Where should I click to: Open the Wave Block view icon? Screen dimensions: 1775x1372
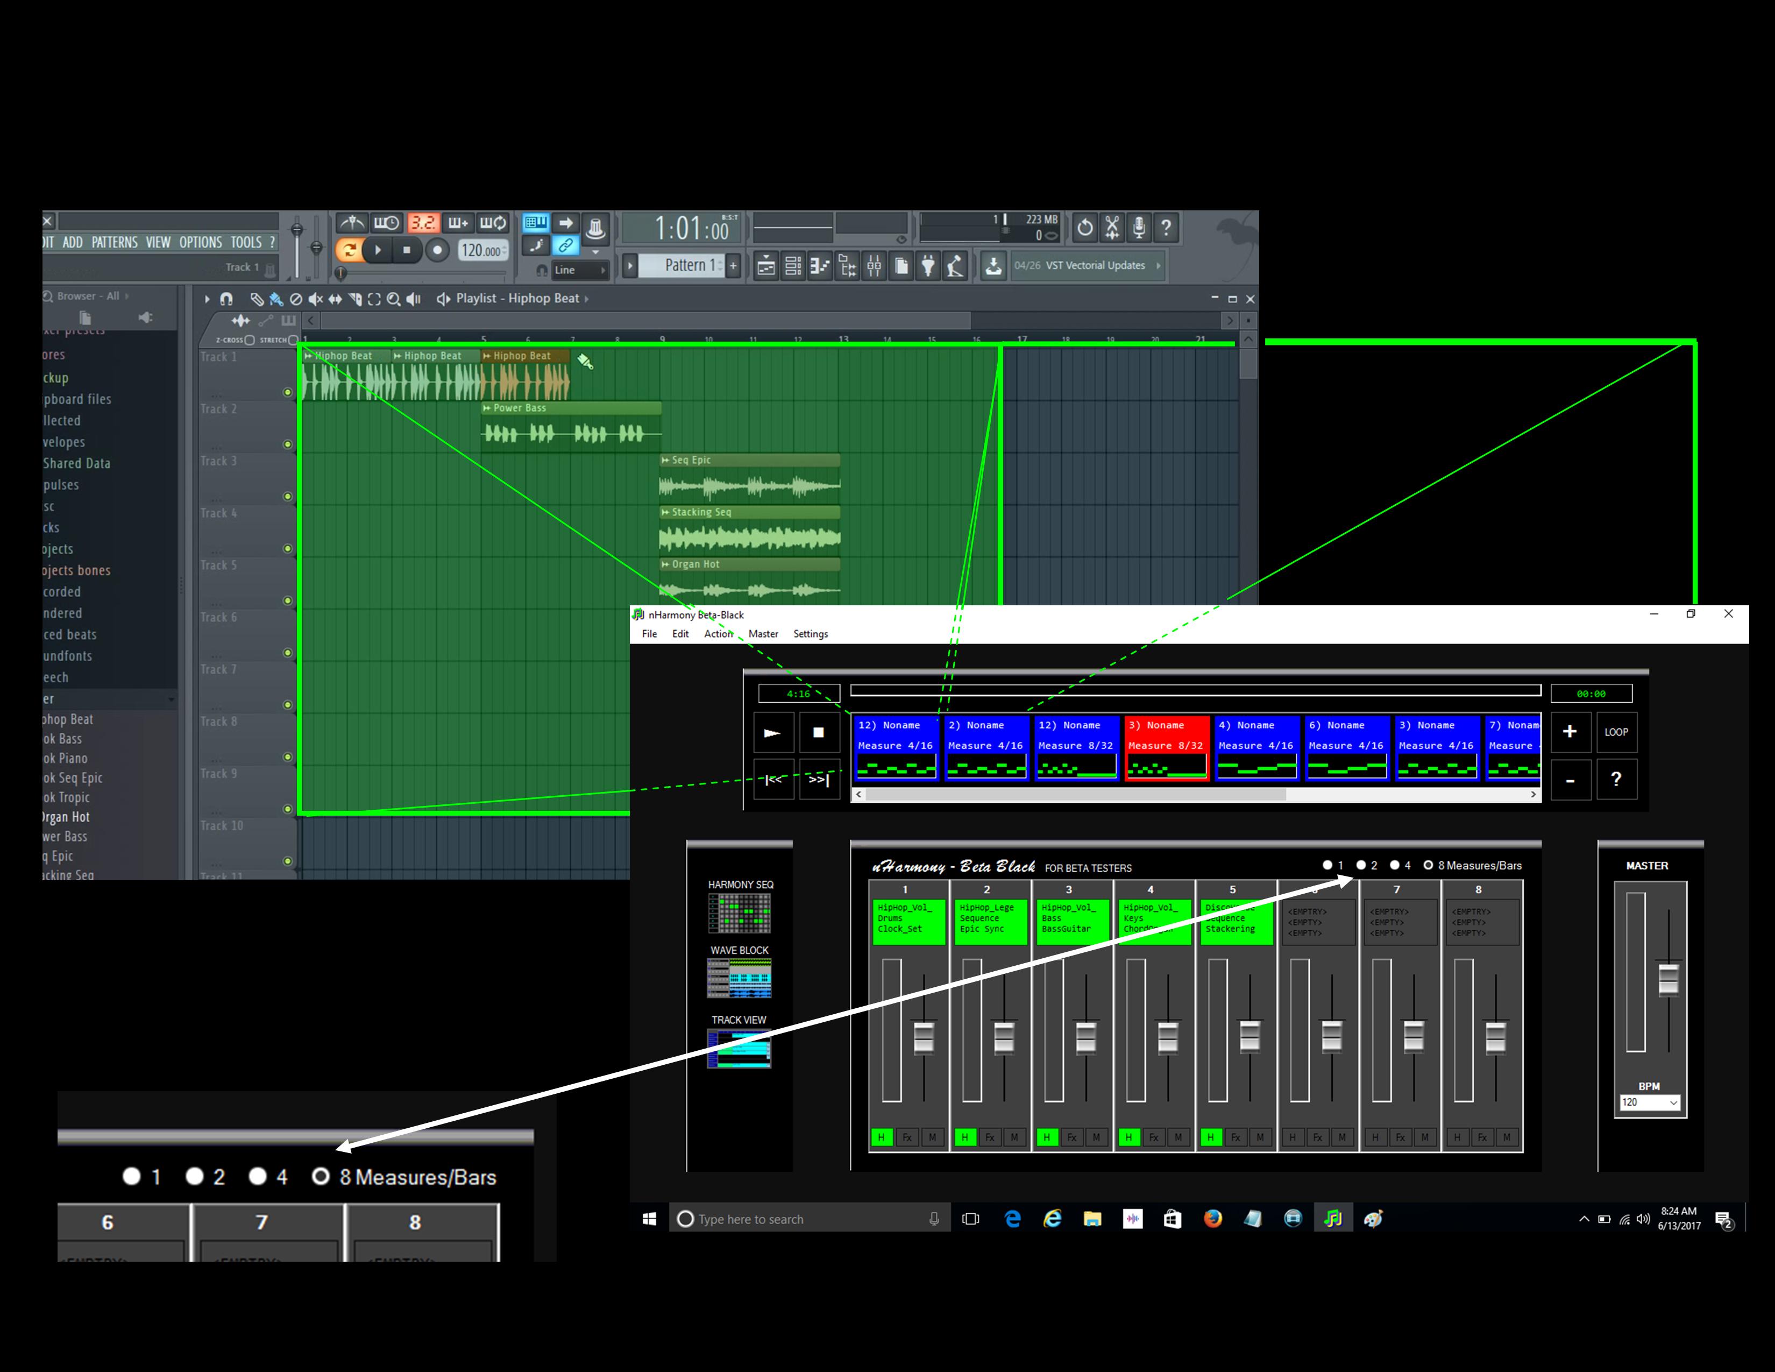pos(739,978)
